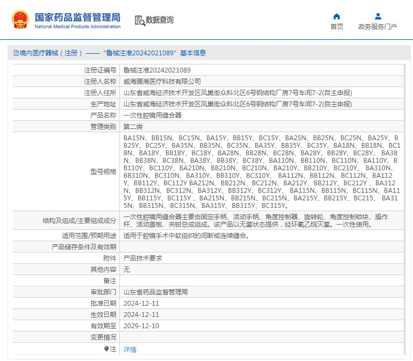Click the 产品技术要求 attachment cell

(143, 258)
